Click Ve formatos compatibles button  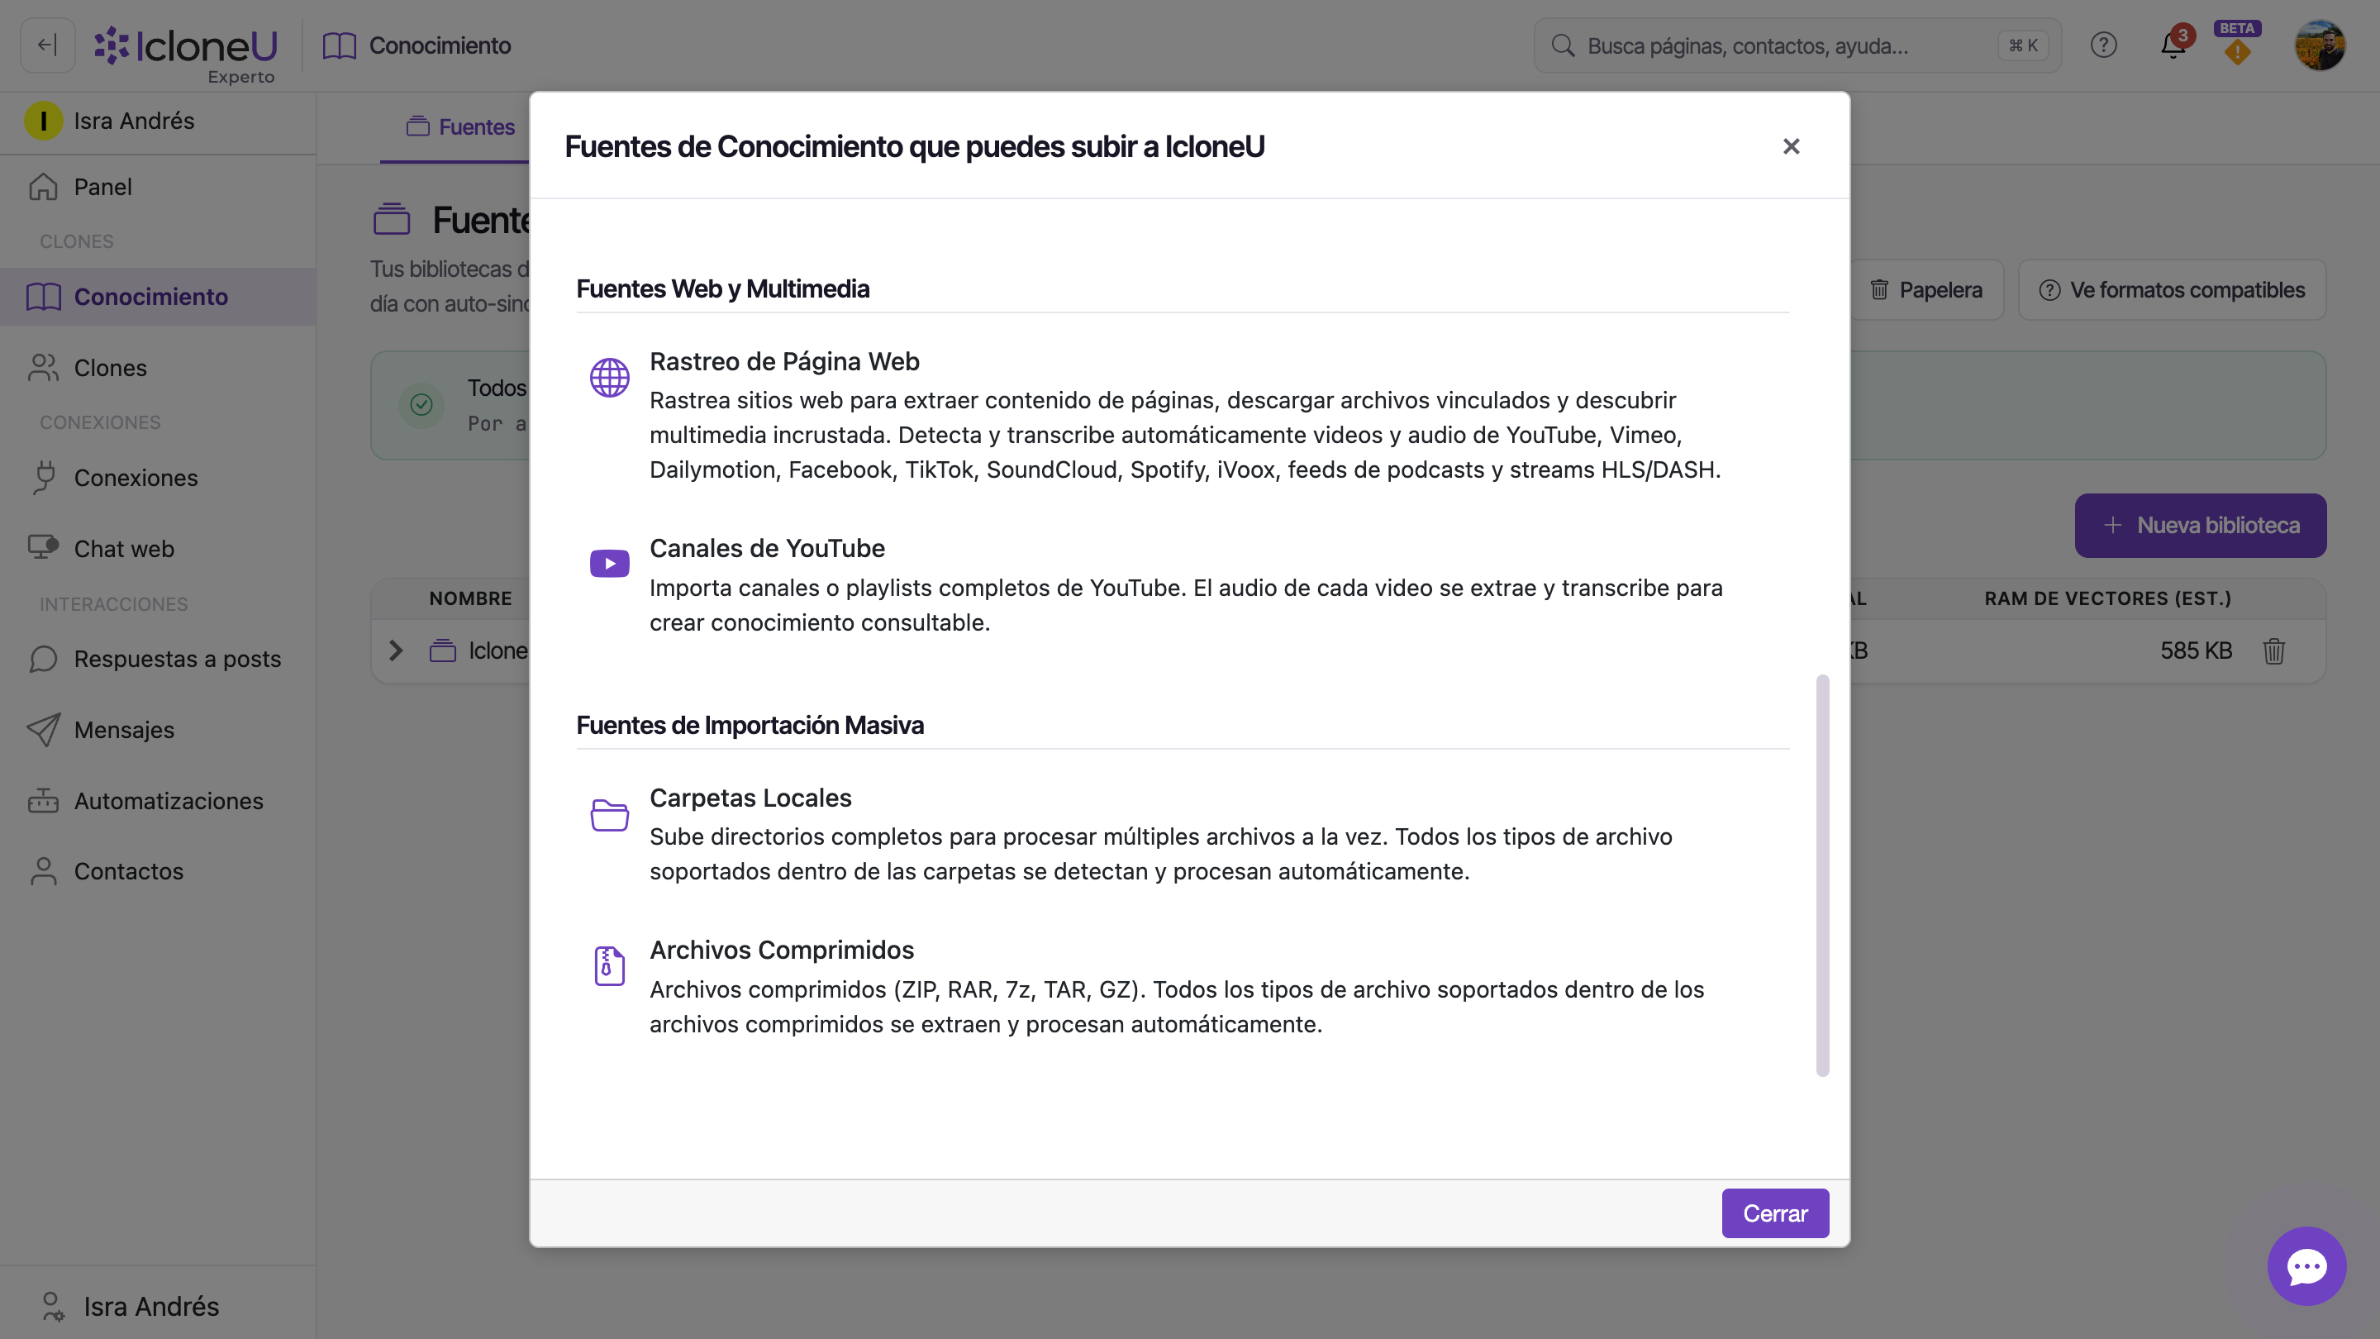pos(2172,290)
